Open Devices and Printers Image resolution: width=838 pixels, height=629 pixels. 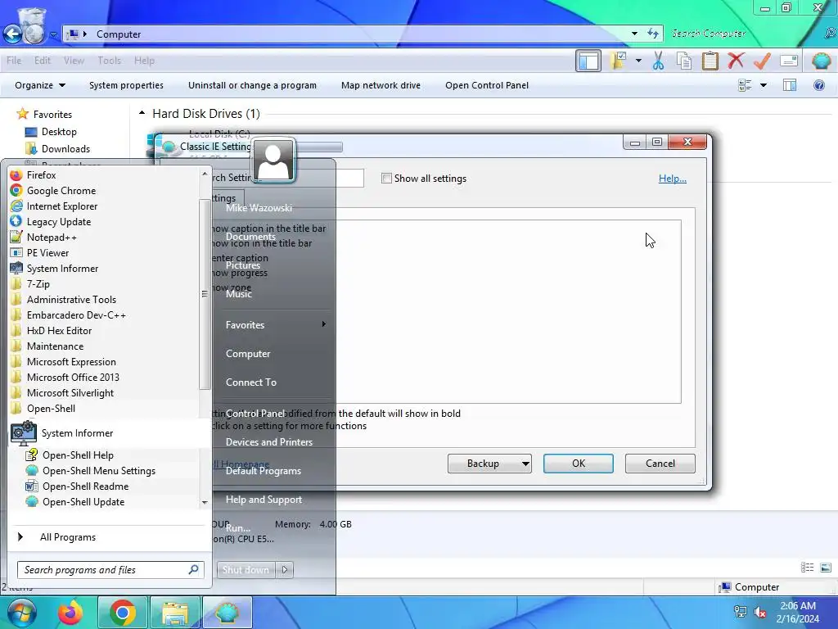[268, 441]
